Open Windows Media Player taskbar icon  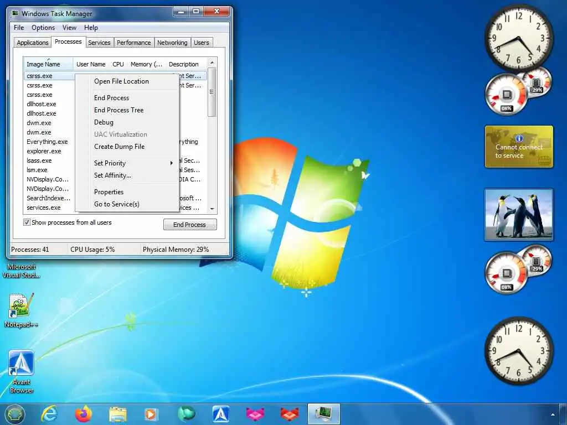pos(151,414)
